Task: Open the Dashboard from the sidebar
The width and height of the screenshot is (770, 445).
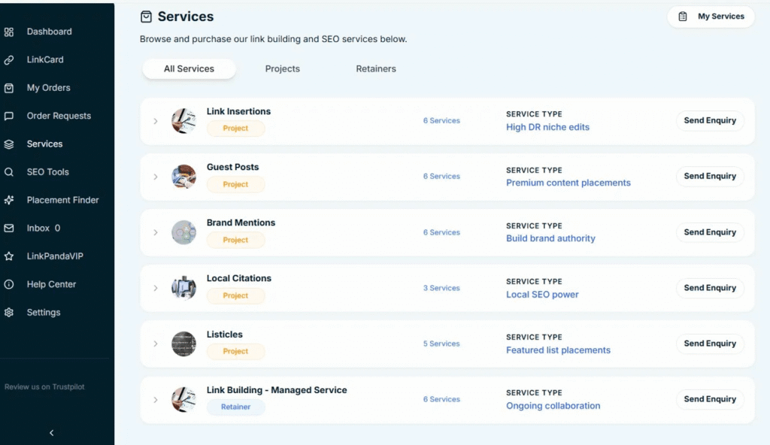Action: (x=50, y=32)
